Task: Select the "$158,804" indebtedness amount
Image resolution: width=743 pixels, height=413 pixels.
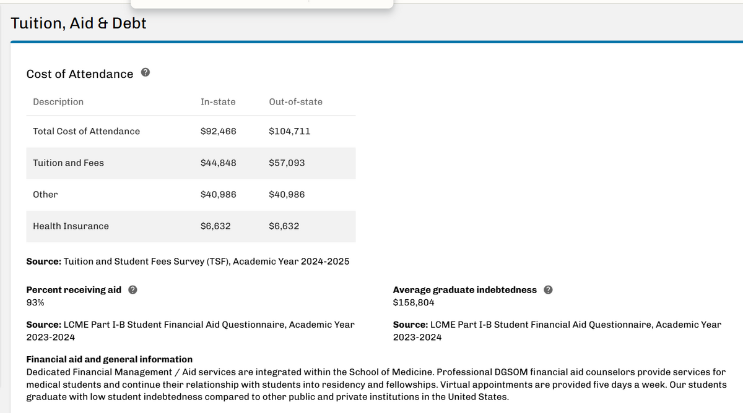Action: (414, 303)
